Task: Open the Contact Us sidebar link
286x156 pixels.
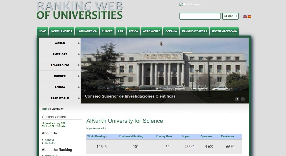Action: click(x=51, y=143)
